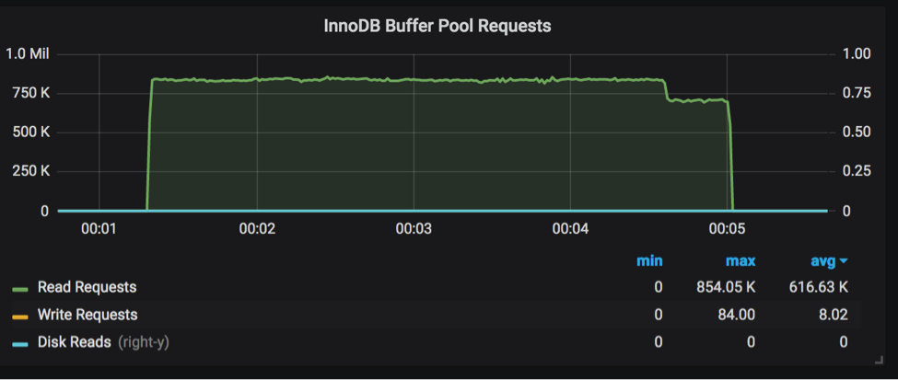The height and width of the screenshot is (380, 898).
Task: Click cyan color swatch for Disk Reads
Action: click(x=20, y=342)
